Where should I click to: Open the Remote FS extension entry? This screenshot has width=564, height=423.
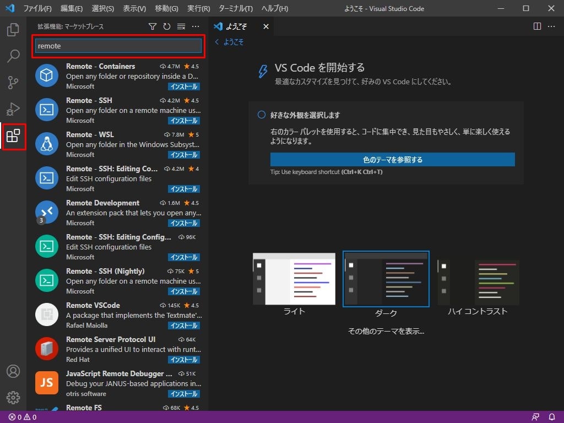click(118, 407)
